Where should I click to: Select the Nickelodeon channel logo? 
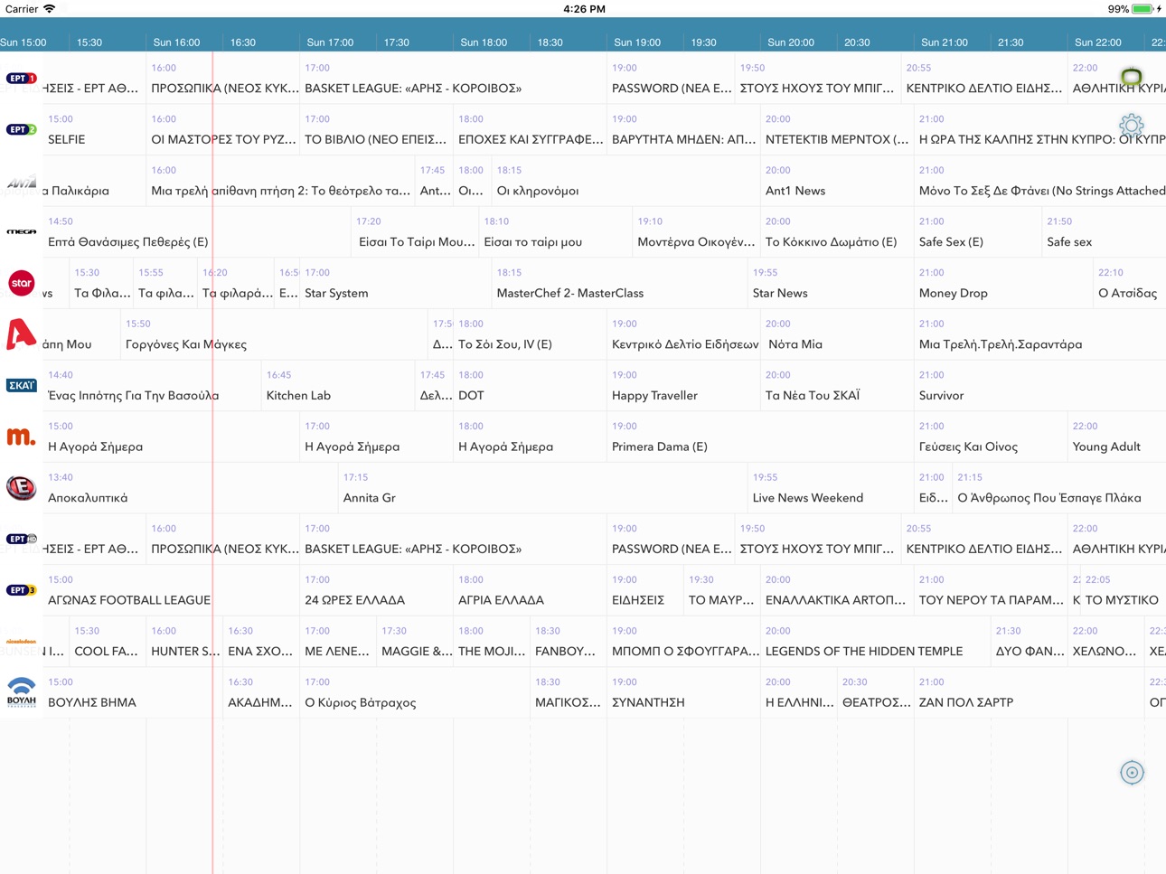pos(21,642)
